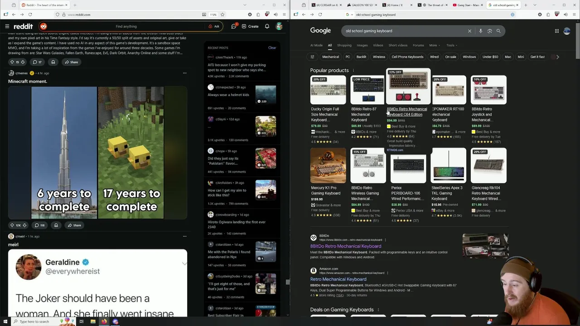Image resolution: width=580 pixels, height=326 pixels.
Task: Open 118 comments on Minecraft moment post
Action: pos(39,225)
